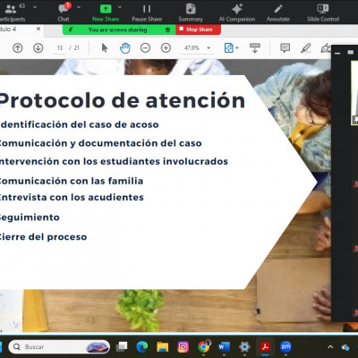Screen dimensions: 358x358
Task: Open Summary in Zoom toolbar
Action: coord(191,13)
